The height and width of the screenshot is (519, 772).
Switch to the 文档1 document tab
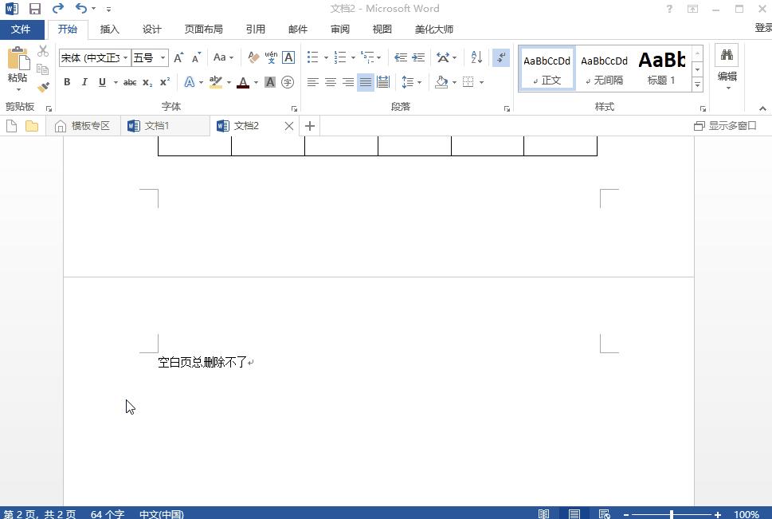[165, 125]
